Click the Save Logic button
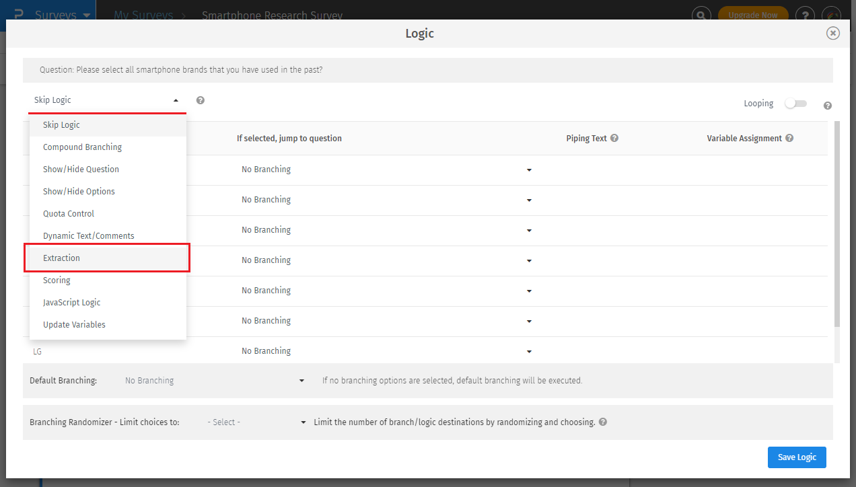Screen dimensions: 856x487 (797, 457)
